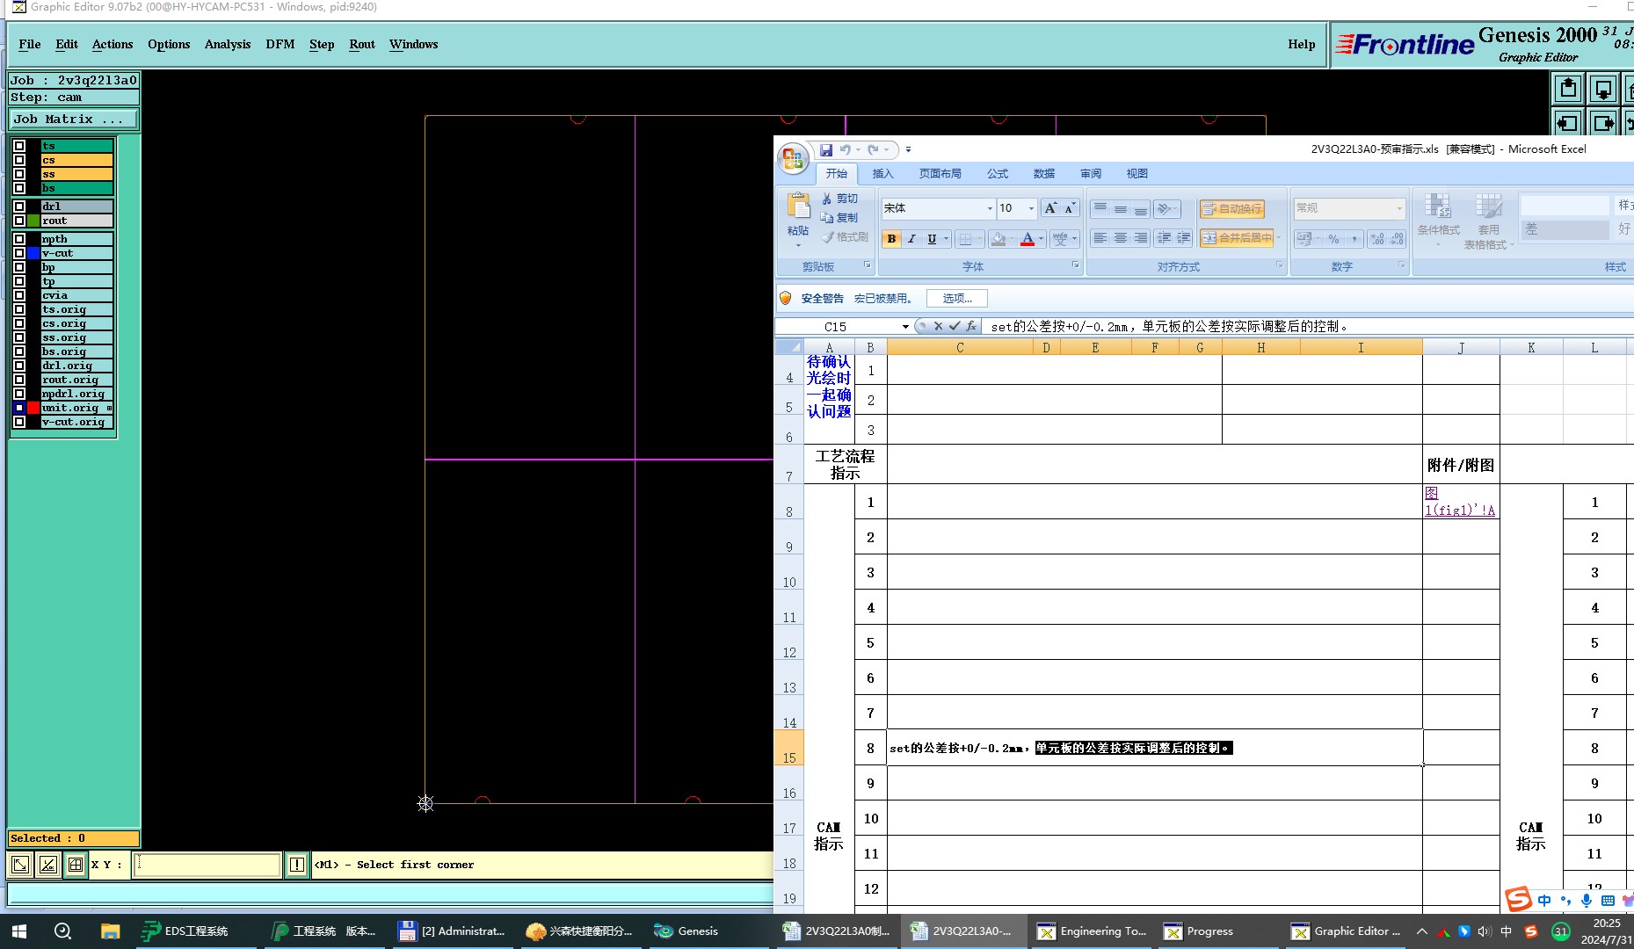Toggle the ts layer checkbox

click(x=19, y=147)
